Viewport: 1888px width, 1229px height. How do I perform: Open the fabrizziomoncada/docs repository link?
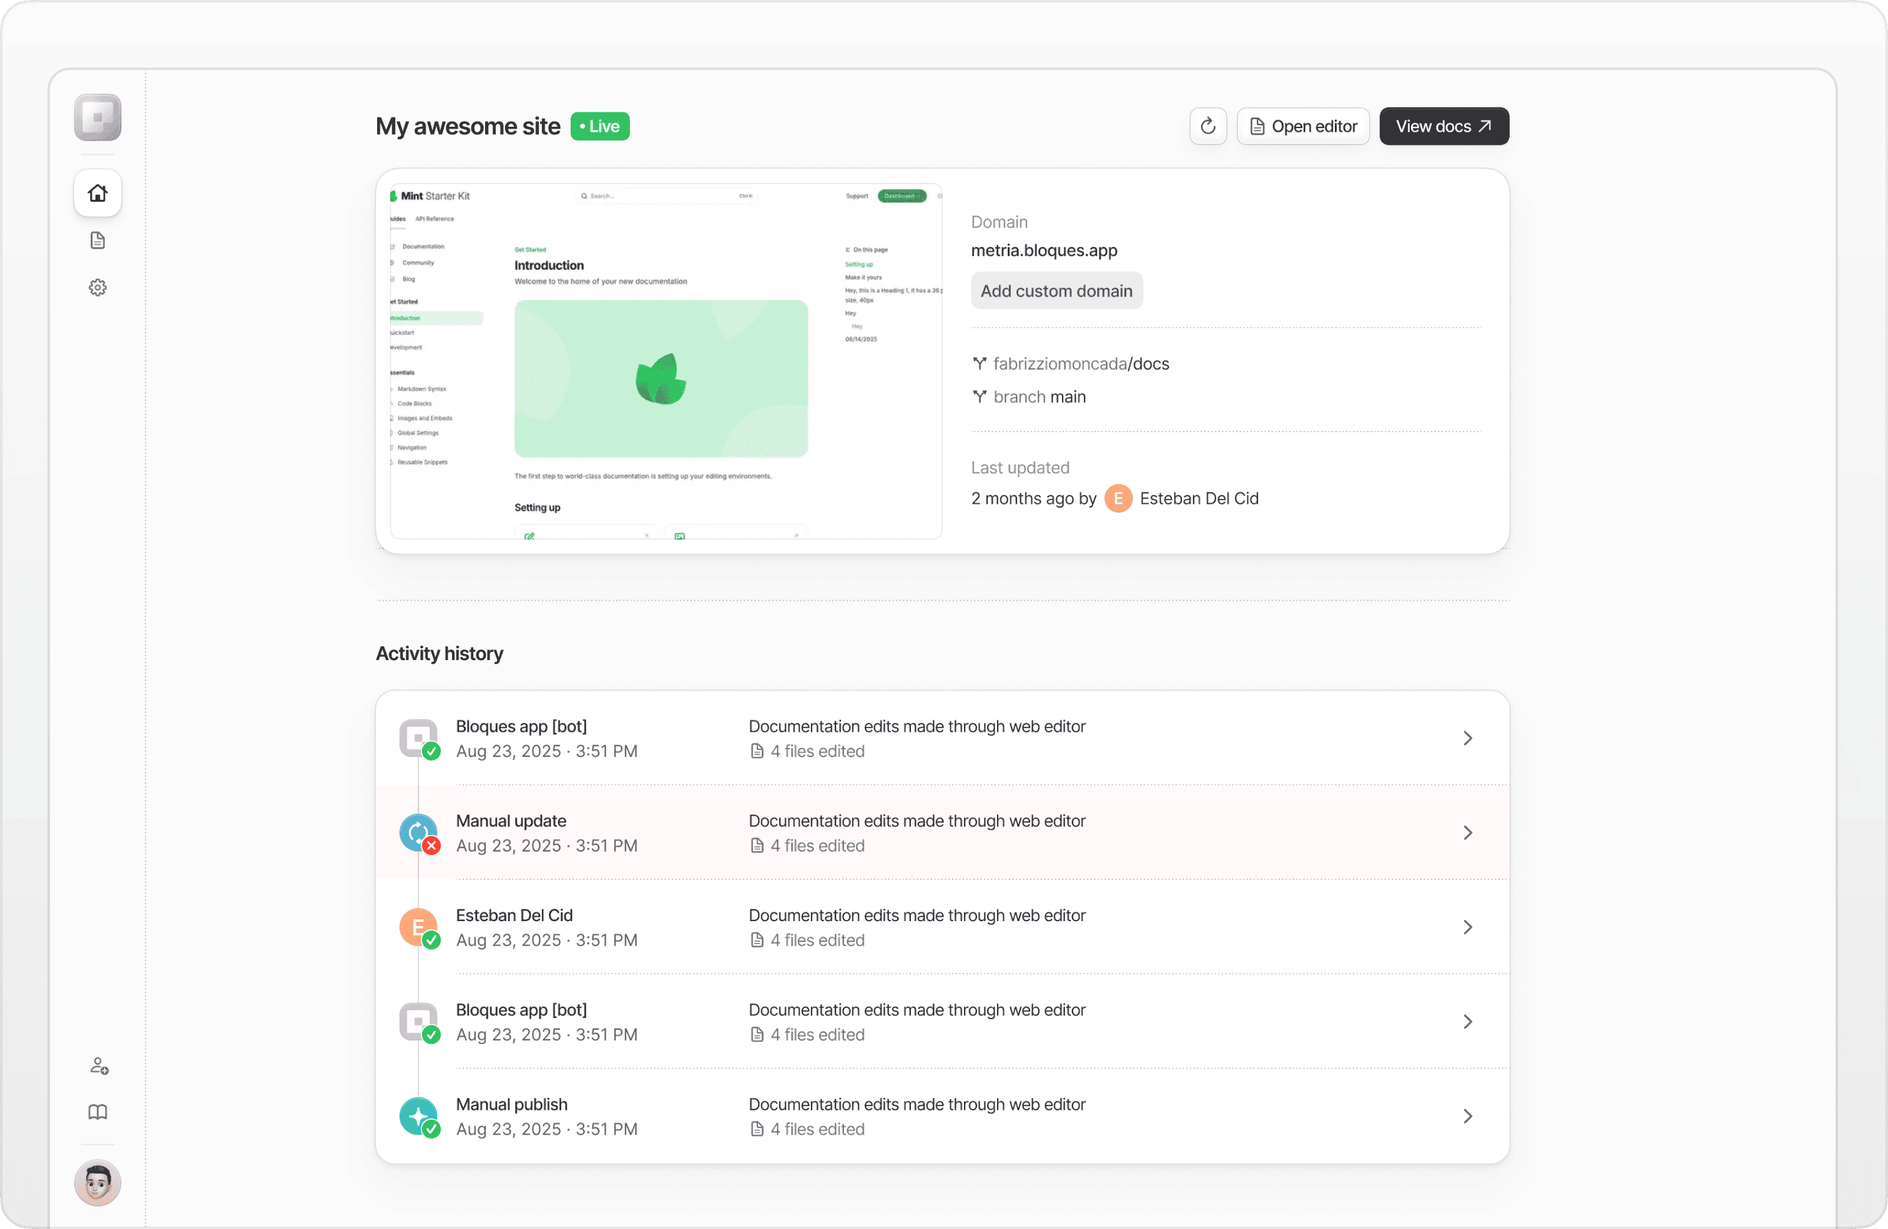[1081, 363]
